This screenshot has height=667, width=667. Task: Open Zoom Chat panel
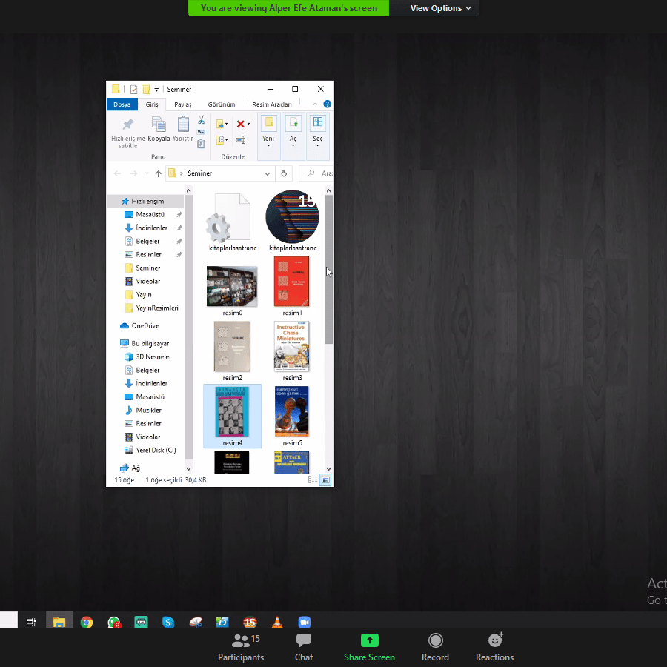pyautogui.click(x=304, y=646)
